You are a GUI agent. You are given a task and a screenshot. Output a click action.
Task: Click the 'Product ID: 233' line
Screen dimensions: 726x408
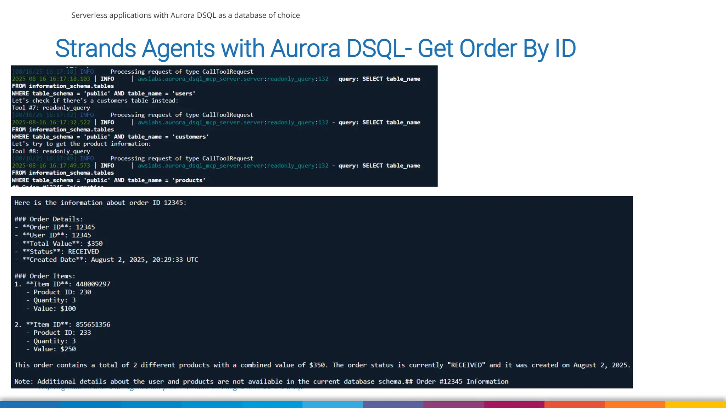(x=59, y=333)
